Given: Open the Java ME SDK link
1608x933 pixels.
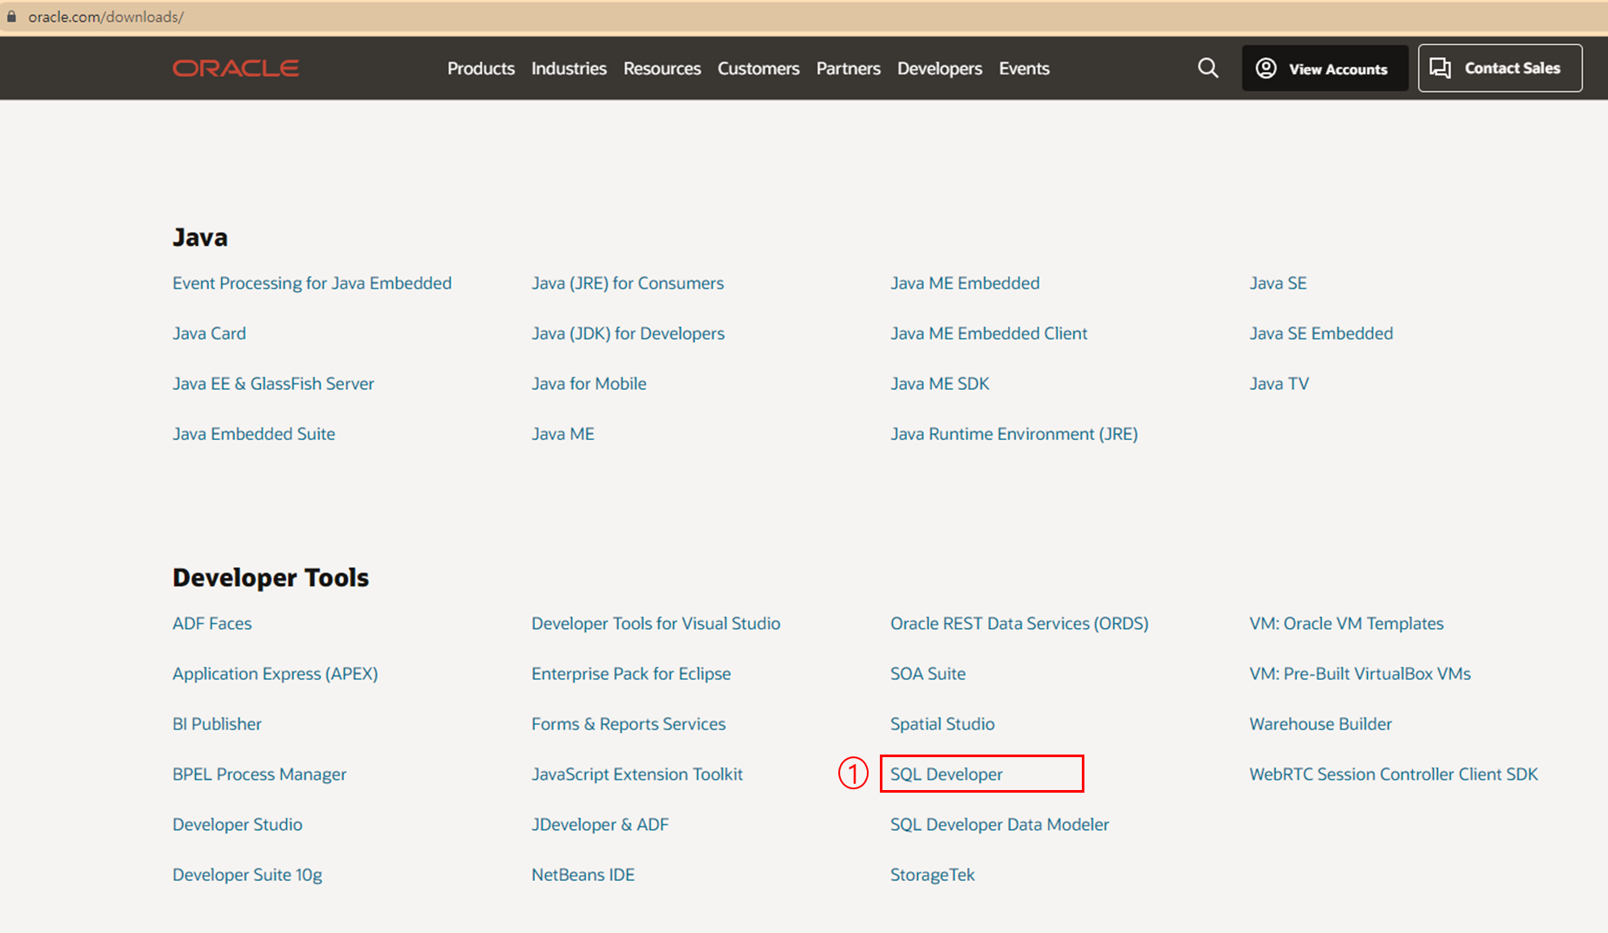Looking at the screenshot, I should click(940, 384).
